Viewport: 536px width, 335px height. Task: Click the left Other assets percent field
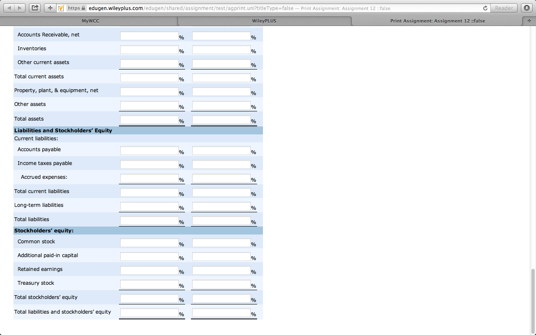pos(149,106)
